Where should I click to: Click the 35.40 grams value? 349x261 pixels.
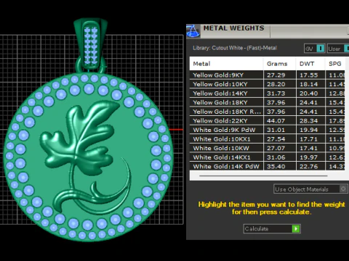(276, 167)
